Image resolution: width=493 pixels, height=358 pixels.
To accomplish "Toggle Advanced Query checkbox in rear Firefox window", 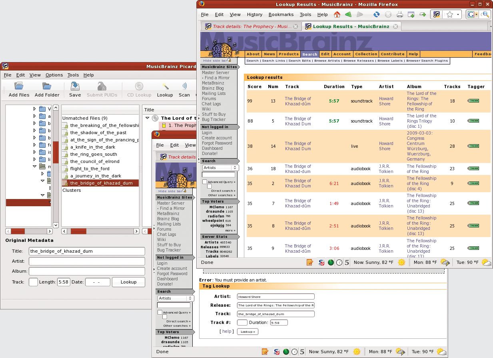I will [x=160, y=312].
